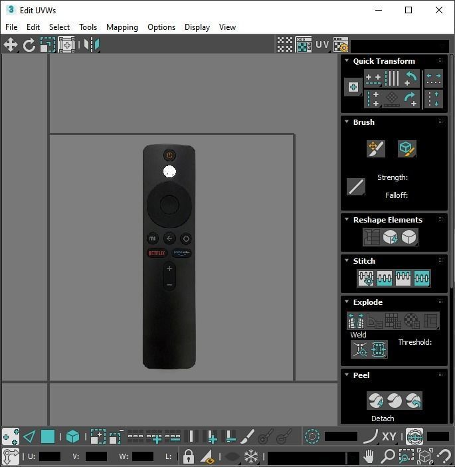Select the Pan view hand tool
Image resolution: width=455 pixels, height=467 pixels.
click(369, 456)
